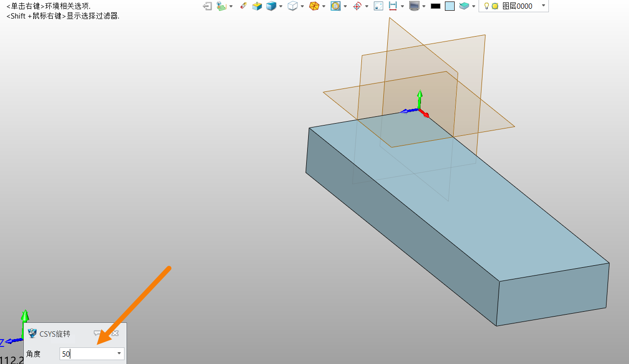Image resolution: width=629 pixels, height=364 pixels.
Task: Click the 角度 angle input field
Action: click(x=92, y=354)
